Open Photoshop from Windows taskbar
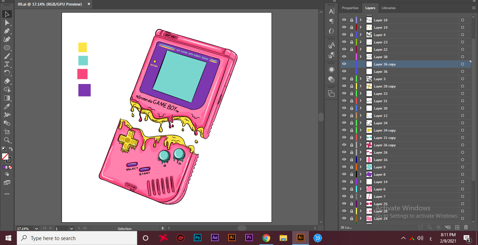The width and height of the screenshot is (478, 245). 197,238
